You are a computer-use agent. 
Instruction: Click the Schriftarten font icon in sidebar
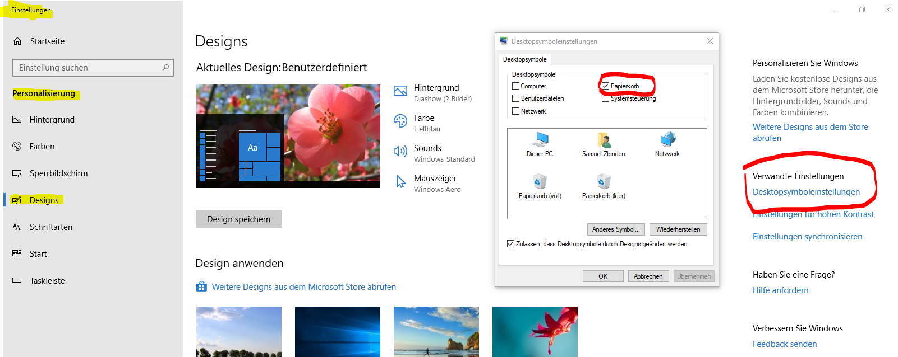click(17, 227)
